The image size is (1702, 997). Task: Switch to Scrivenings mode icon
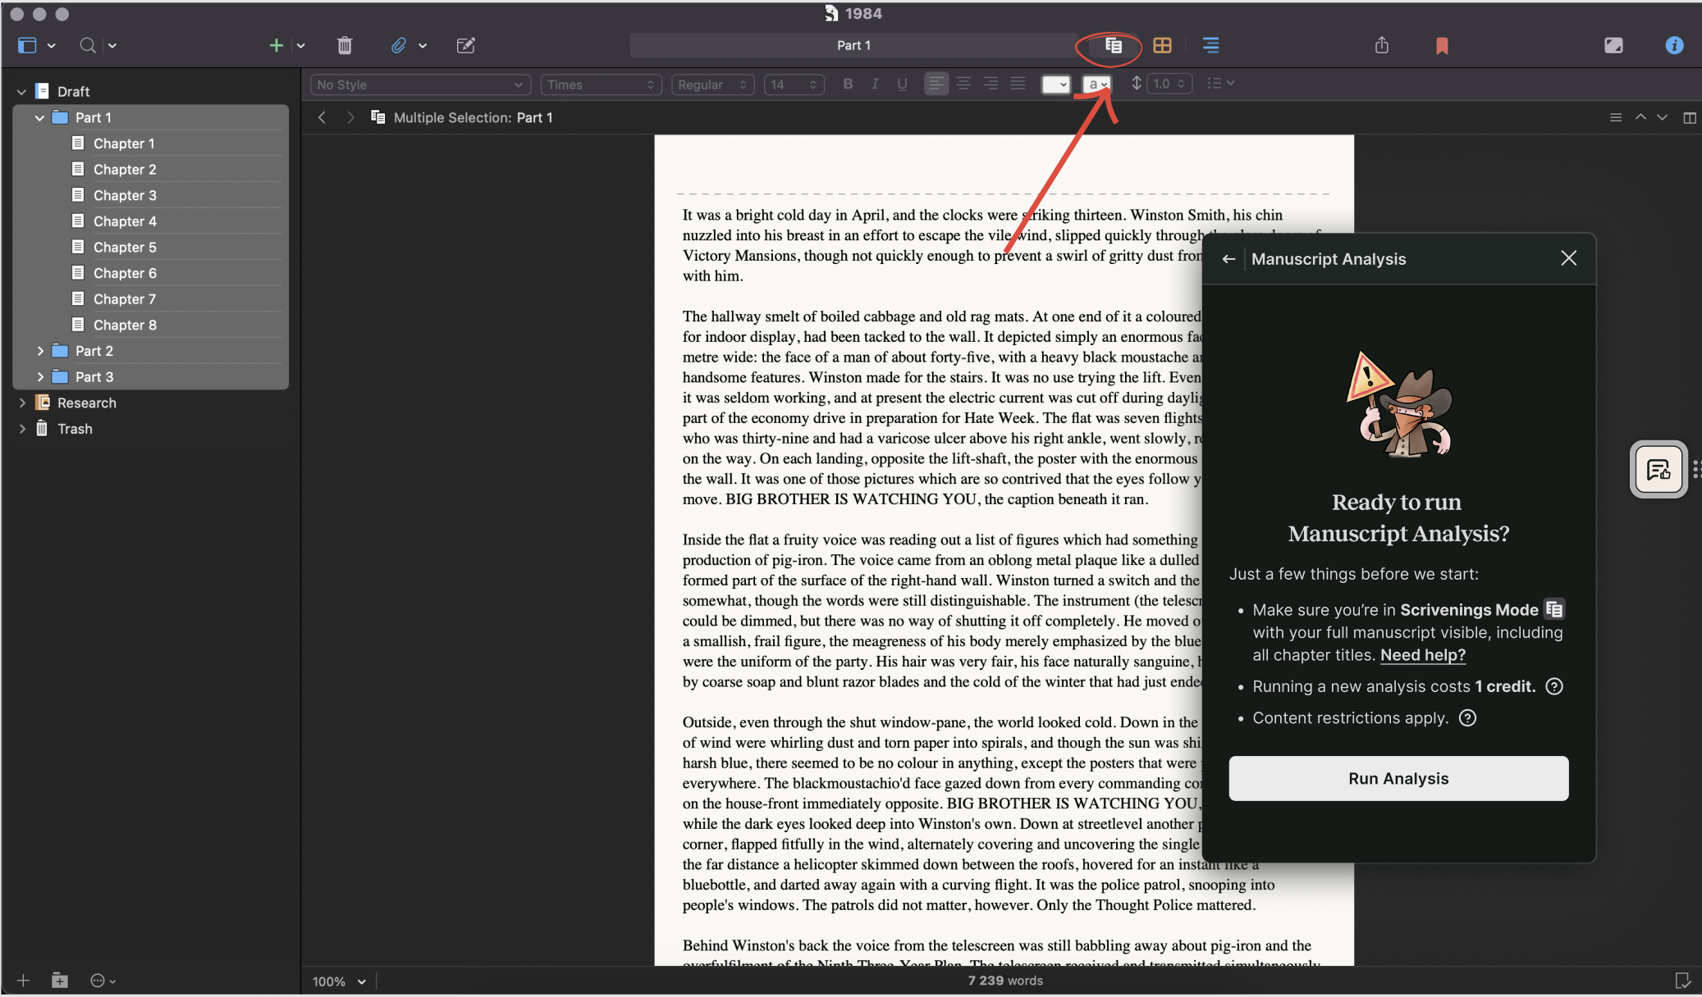[1113, 46]
